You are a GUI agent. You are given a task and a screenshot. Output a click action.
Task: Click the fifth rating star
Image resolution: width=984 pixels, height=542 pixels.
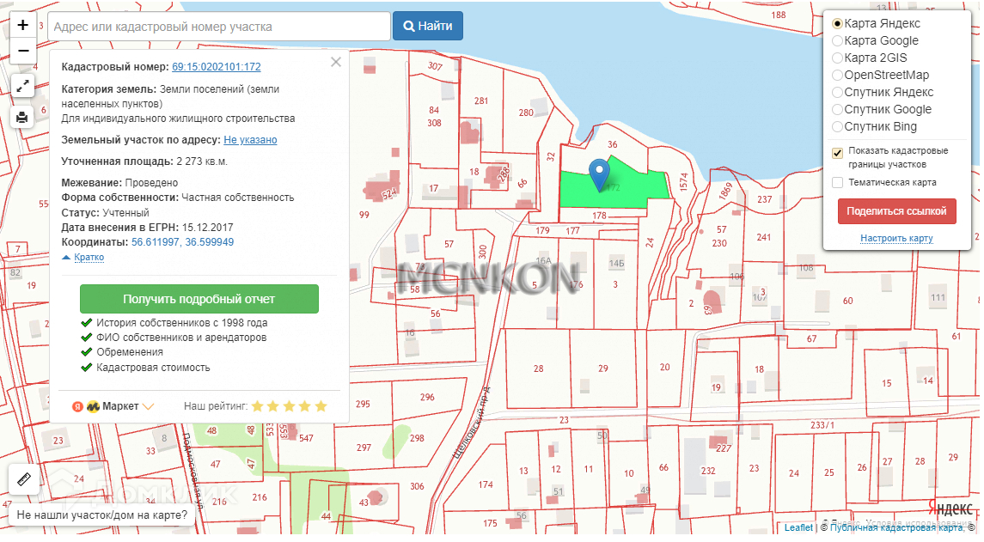pos(321,406)
